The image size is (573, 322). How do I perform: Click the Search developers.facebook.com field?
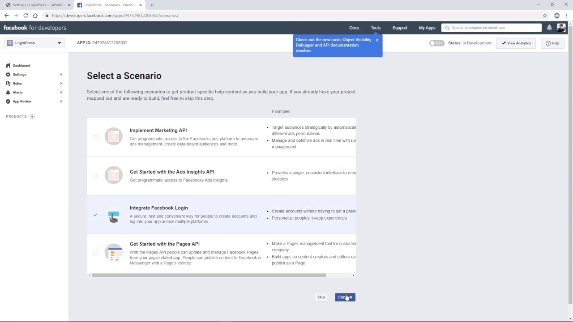(x=492, y=28)
